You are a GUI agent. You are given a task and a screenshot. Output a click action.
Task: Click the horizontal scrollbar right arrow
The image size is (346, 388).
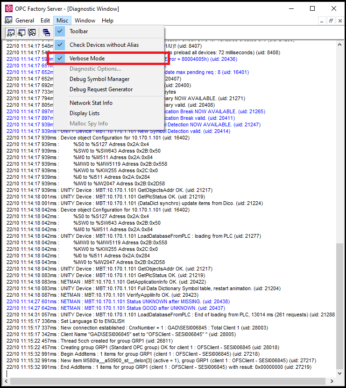point(332,381)
